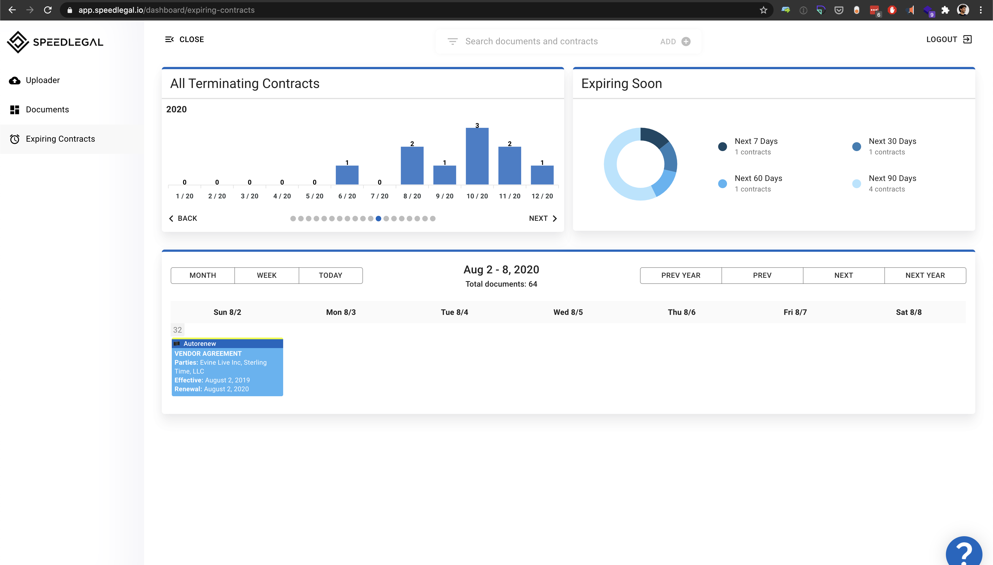The width and height of the screenshot is (993, 565).
Task: Go to NEXT chart page via chevron
Action: [x=555, y=219]
